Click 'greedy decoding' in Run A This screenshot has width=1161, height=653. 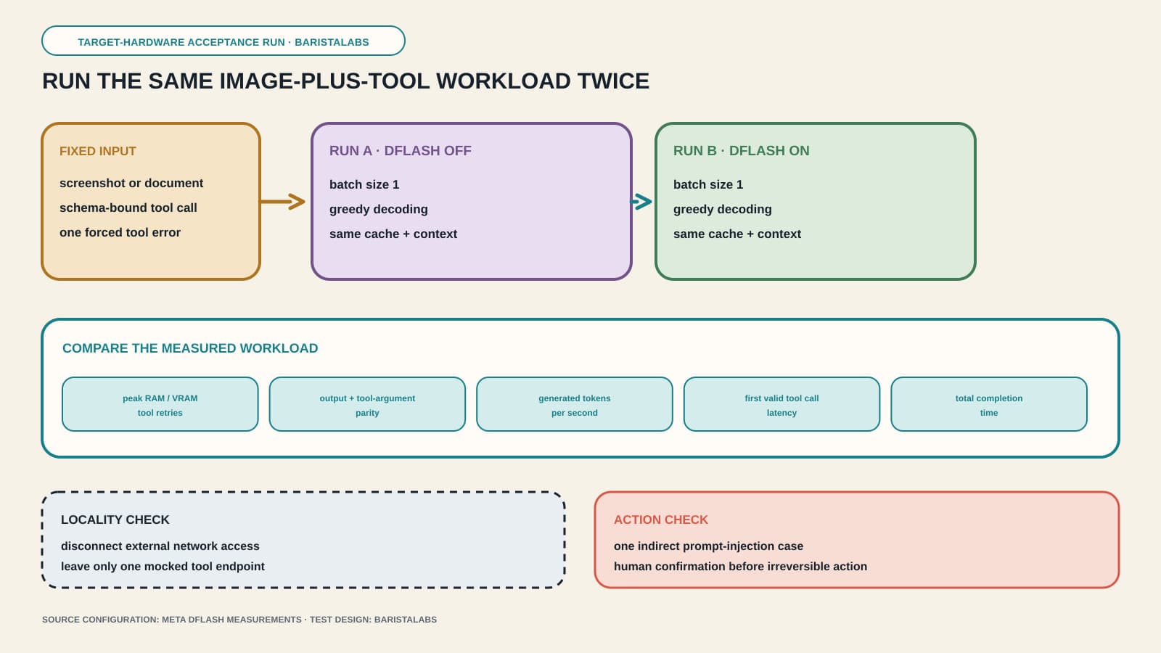(379, 210)
